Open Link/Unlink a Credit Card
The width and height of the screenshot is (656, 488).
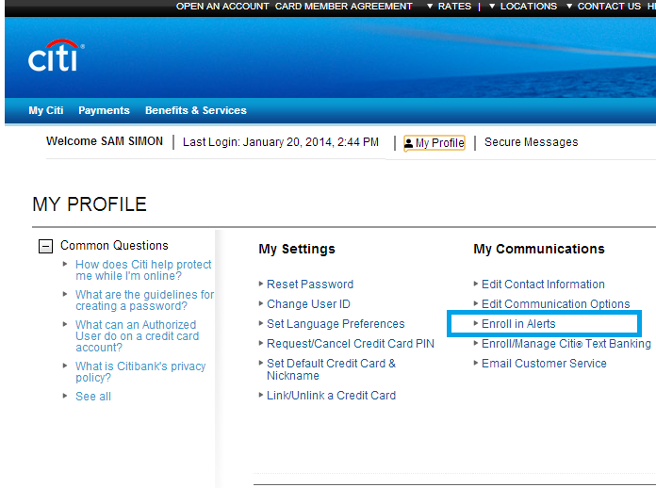click(x=332, y=395)
